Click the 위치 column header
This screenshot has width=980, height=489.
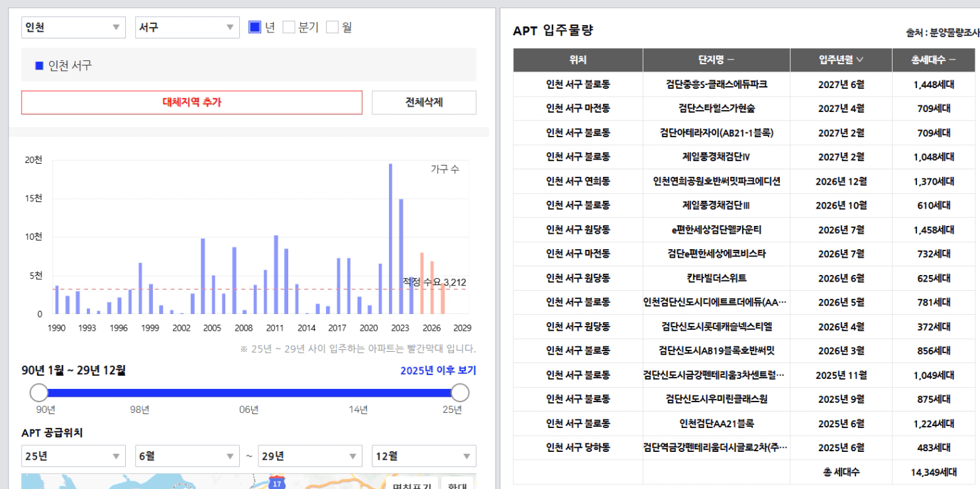578,60
